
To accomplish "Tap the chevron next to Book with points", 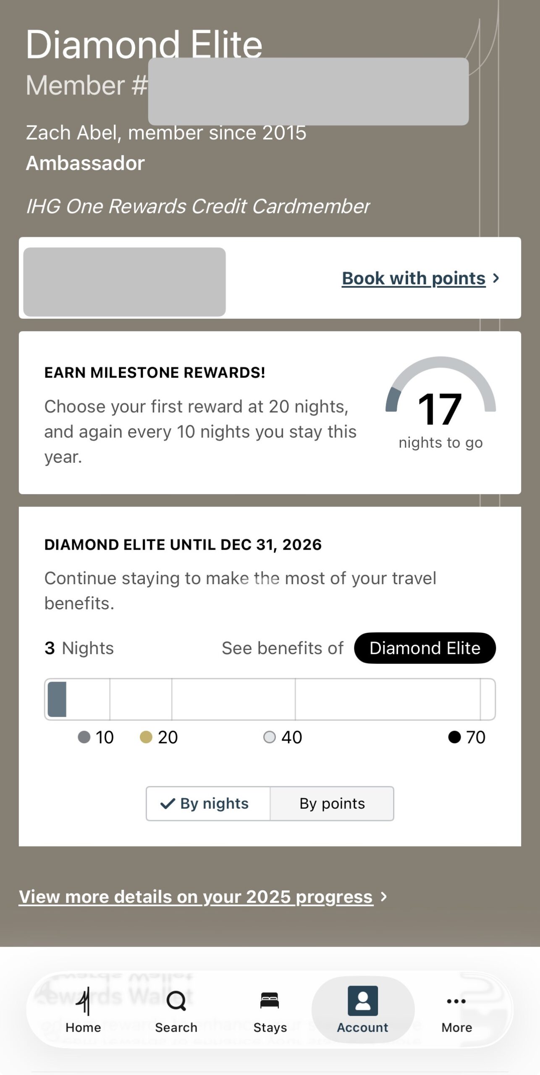I will (496, 278).
